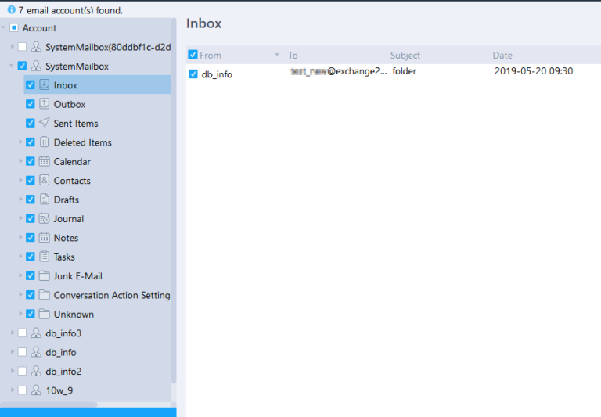Click the Inbox folder tray icon
Screen dimensions: 601x417
(44, 85)
